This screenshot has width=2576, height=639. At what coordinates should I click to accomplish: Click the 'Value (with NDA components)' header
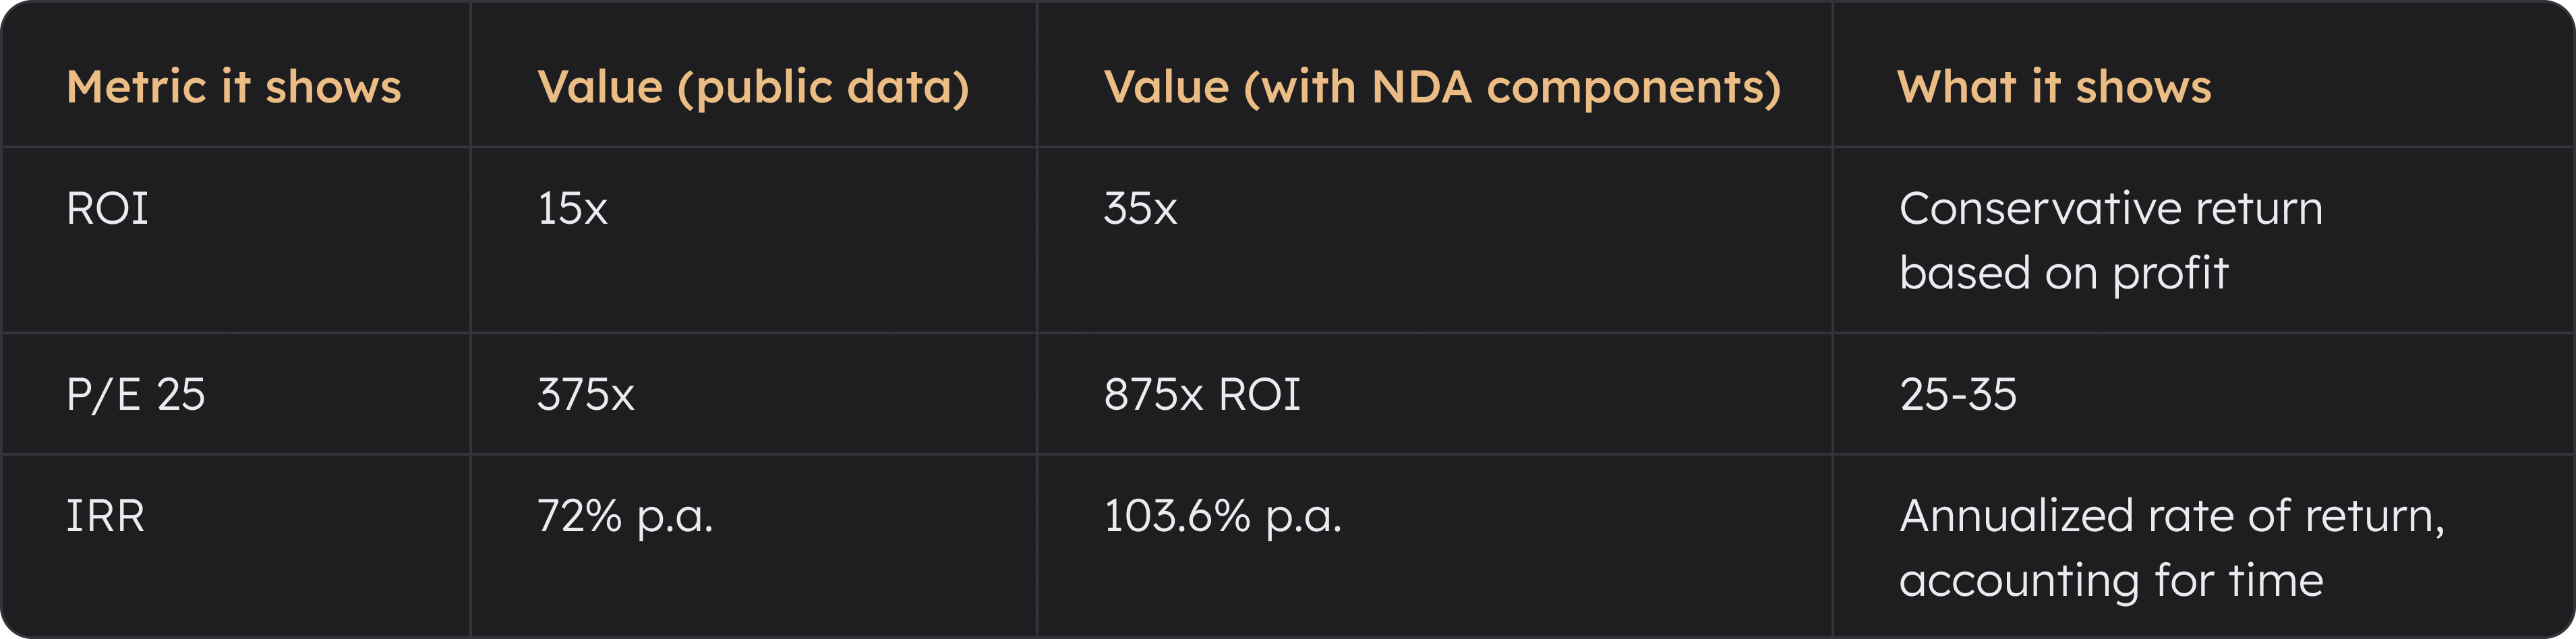coord(1441,87)
